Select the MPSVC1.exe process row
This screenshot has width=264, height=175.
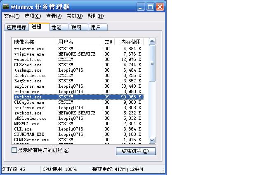pyautogui.click(x=78, y=124)
